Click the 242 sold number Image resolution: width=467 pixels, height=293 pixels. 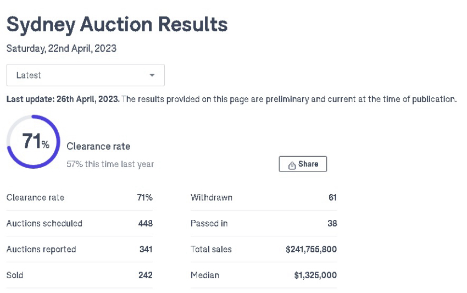click(146, 275)
